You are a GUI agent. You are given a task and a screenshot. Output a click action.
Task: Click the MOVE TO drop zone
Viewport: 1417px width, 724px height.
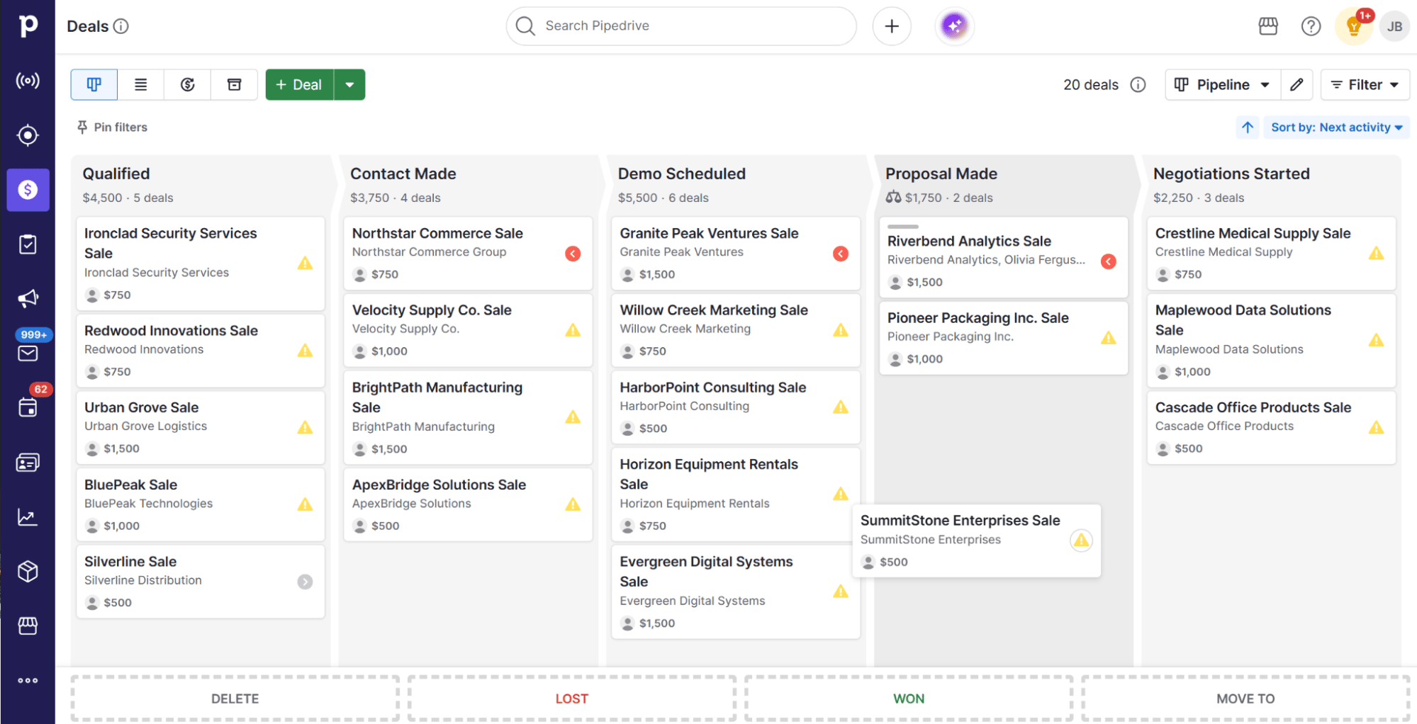tap(1245, 698)
